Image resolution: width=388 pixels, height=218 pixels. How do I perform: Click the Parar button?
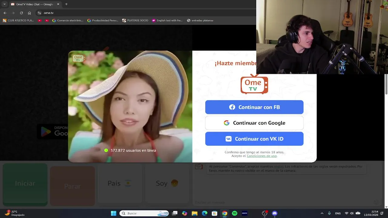coord(72,186)
